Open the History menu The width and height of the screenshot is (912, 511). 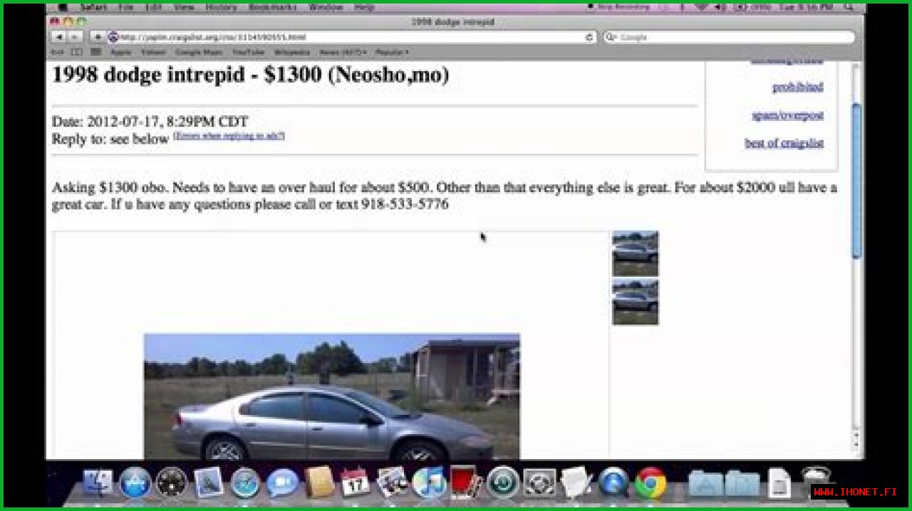coord(221,7)
